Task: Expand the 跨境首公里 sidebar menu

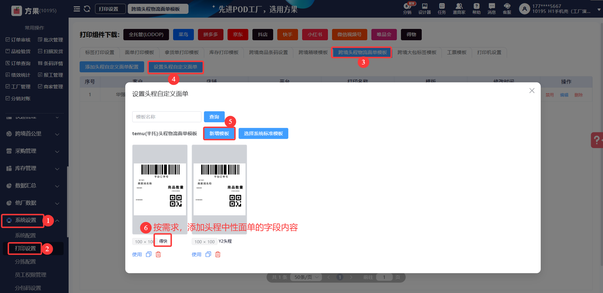Action: click(33, 134)
